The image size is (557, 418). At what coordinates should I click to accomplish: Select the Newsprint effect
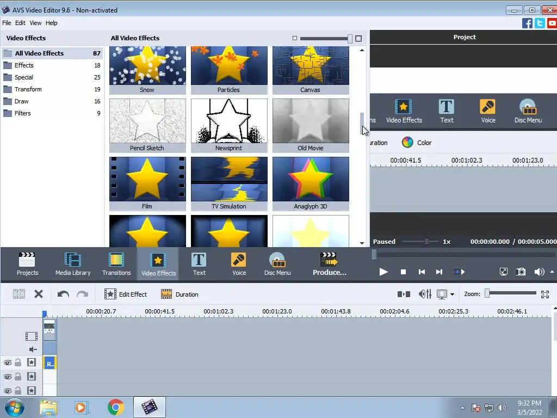(x=229, y=126)
